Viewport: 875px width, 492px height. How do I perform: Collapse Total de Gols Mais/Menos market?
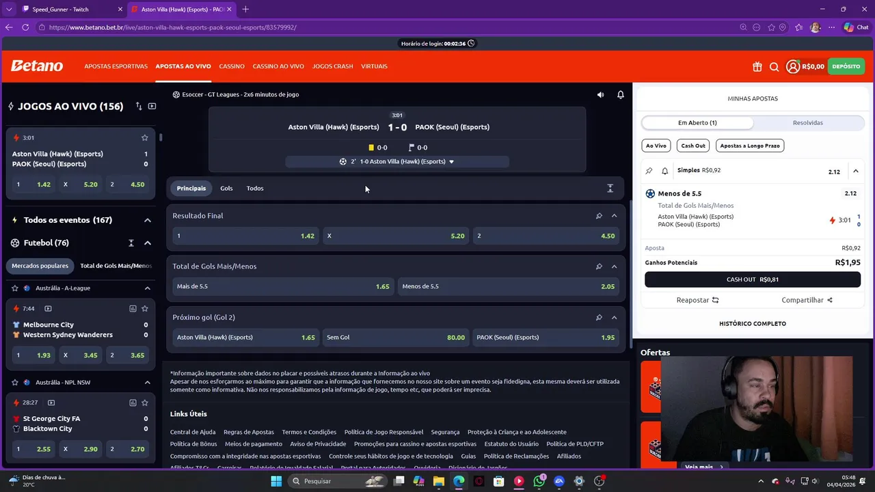(614, 266)
